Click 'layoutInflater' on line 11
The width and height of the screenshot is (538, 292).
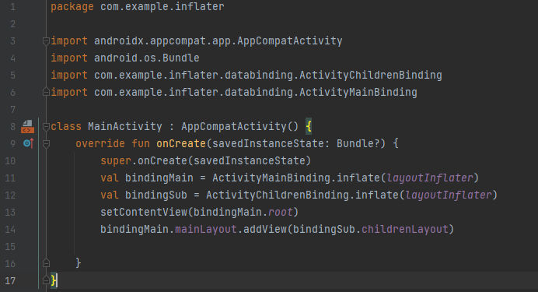click(x=430, y=178)
